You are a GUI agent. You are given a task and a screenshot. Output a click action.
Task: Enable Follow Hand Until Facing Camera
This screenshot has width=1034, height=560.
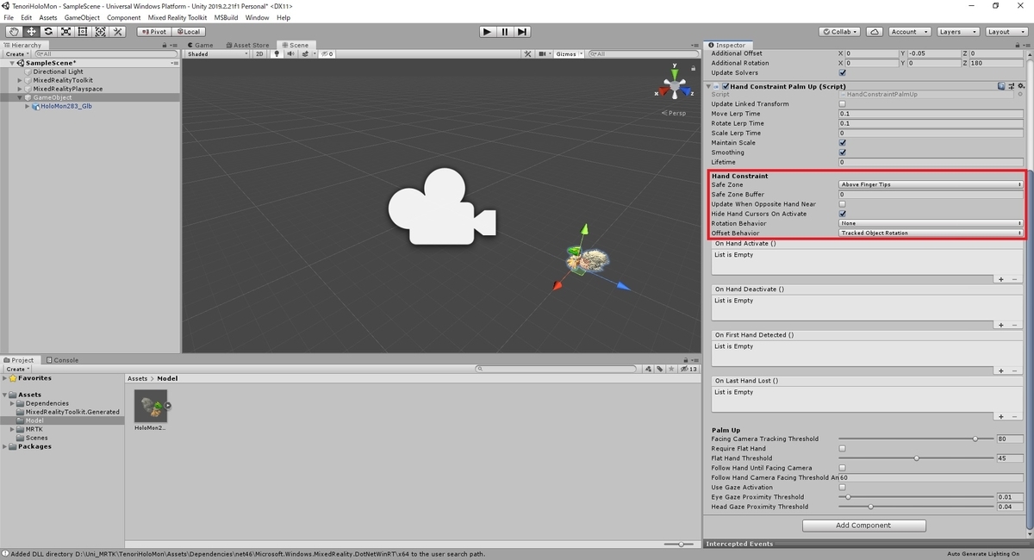coord(842,468)
